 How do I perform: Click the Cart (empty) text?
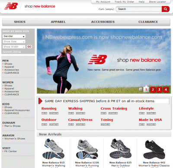tap(106, 9)
